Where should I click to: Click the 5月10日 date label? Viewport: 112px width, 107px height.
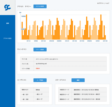[x=105, y=41]
